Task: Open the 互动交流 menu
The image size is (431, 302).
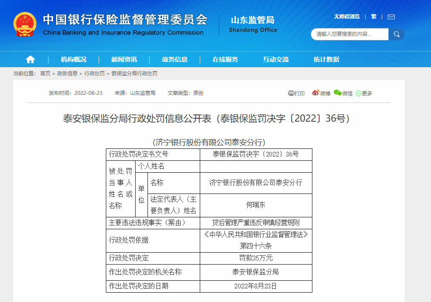Action: click(277, 59)
